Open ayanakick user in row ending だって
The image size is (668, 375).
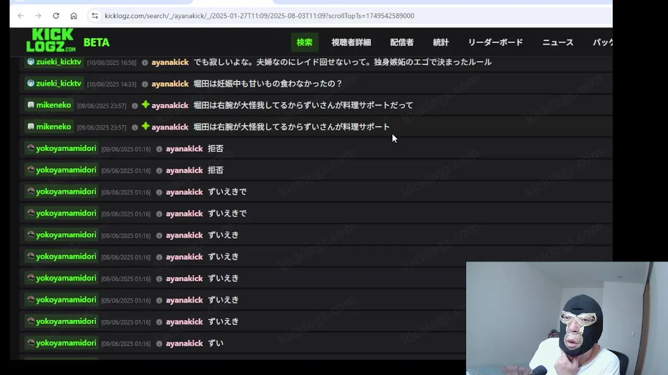click(170, 105)
